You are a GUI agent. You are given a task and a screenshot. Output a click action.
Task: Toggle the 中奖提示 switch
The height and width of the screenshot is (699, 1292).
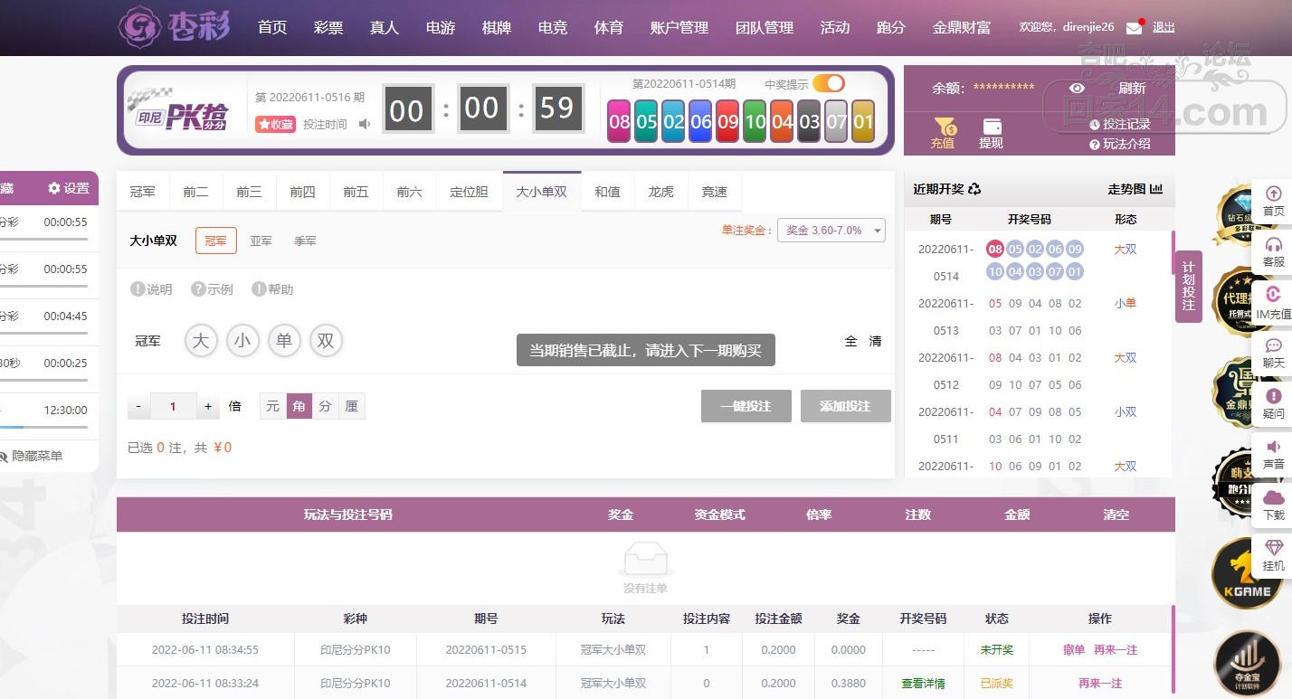828,83
